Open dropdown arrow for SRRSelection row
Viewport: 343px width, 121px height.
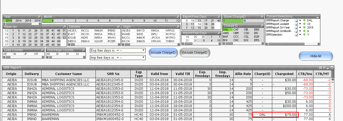click(x=300, y=35)
